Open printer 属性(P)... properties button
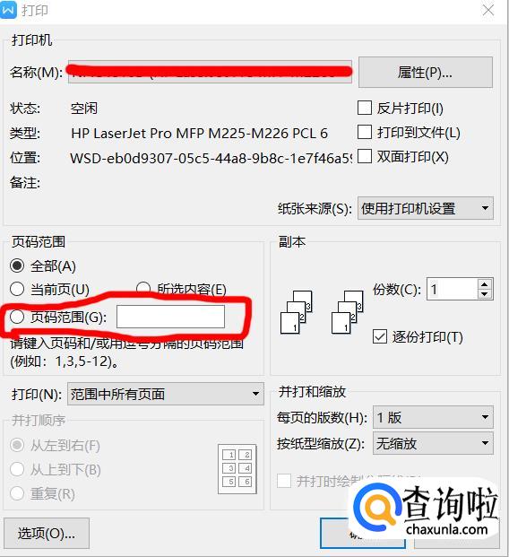 (x=426, y=72)
